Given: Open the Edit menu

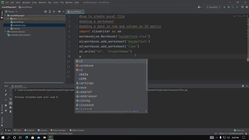Looking at the screenshot, I should pyautogui.click(x=12, y=3).
